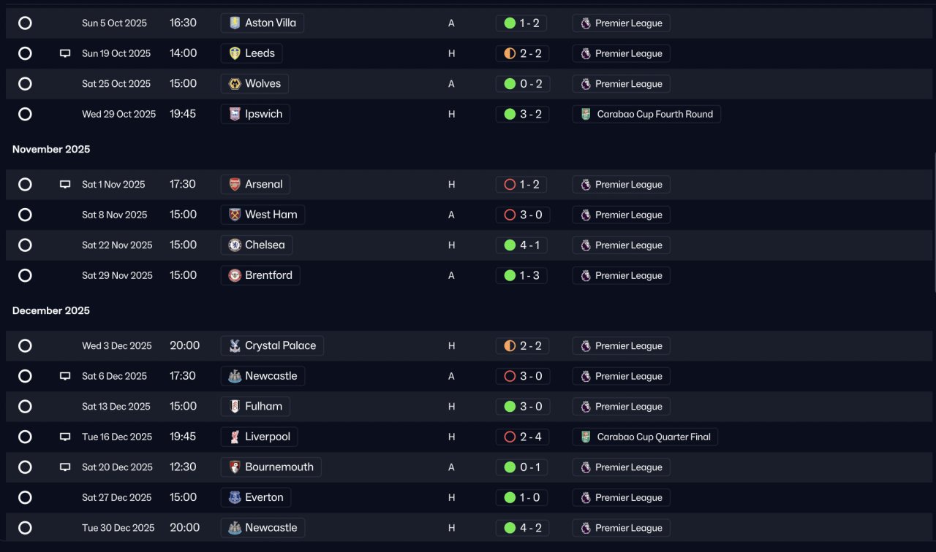The image size is (936, 552).
Task: Click Aston Villa club crest icon
Action: pos(235,23)
